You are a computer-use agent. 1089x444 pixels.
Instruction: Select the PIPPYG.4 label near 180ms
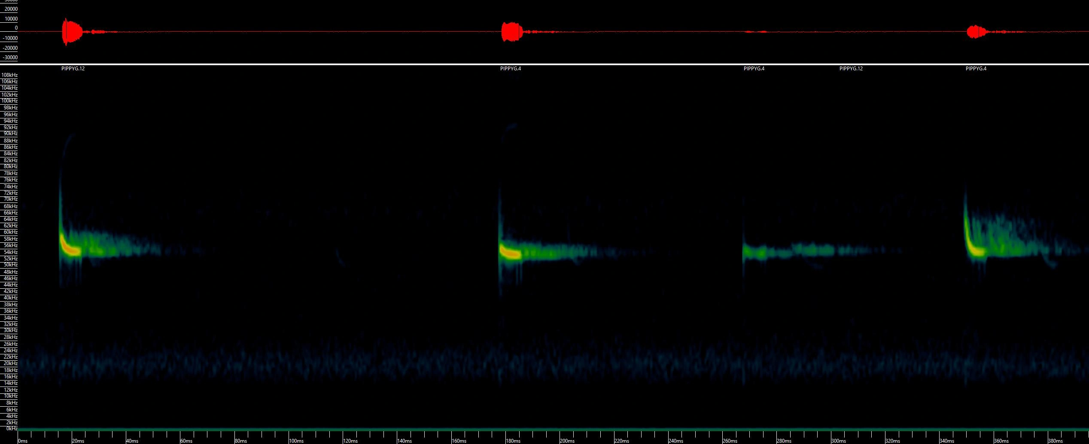coord(510,69)
